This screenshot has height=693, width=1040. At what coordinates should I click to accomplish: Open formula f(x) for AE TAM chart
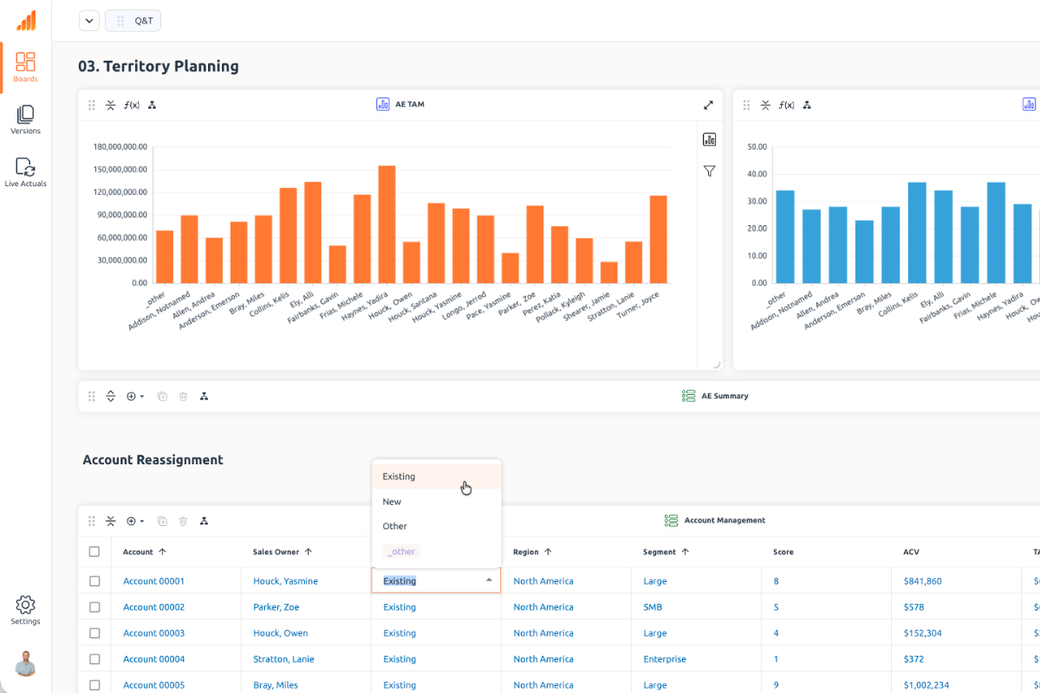(x=132, y=105)
